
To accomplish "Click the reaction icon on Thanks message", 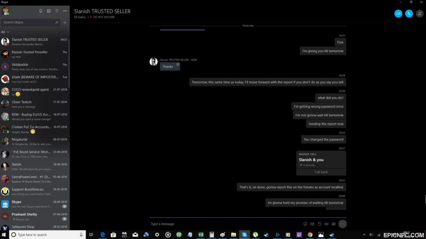I will tap(178, 64).
